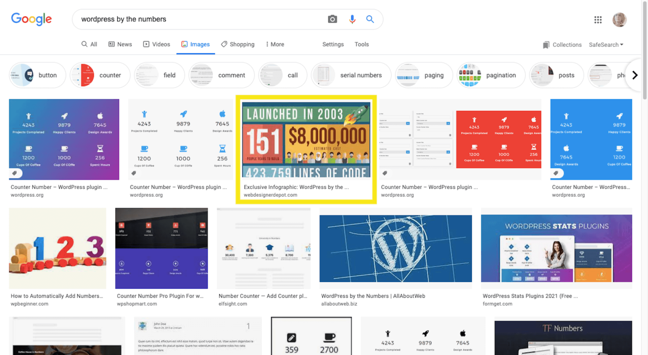Screen dimensions: 648x355
Task: Open the Google apps grid icon
Action: pyautogui.click(x=598, y=19)
